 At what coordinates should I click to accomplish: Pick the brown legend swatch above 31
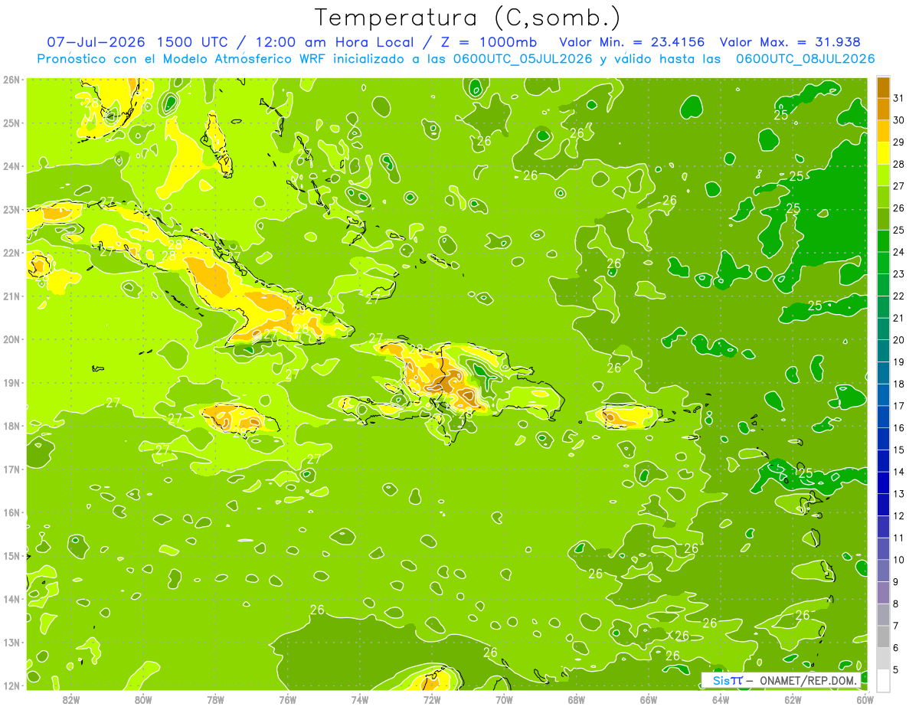click(883, 87)
